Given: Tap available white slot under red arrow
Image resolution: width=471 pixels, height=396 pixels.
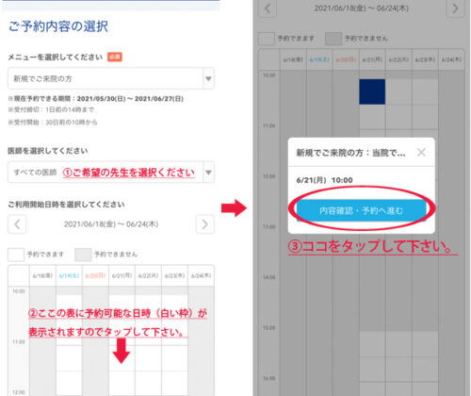Looking at the screenshot, I should point(122,384).
